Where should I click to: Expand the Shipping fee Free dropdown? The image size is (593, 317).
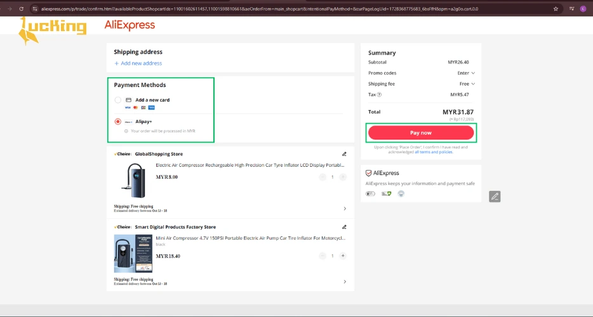[467, 84]
